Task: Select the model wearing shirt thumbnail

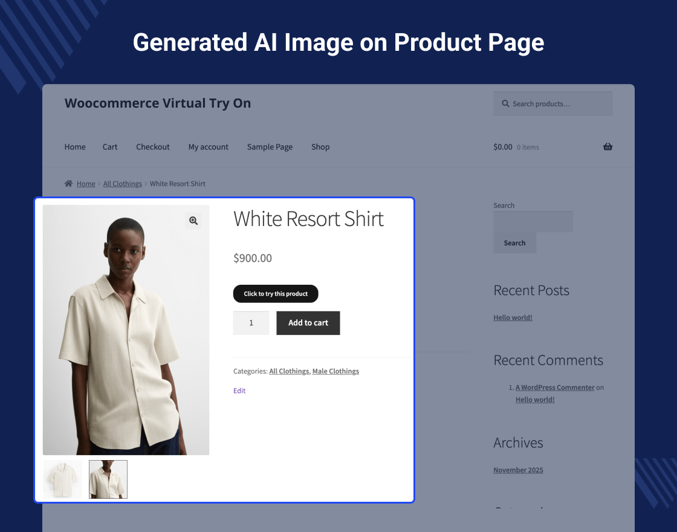Action: [x=108, y=479]
